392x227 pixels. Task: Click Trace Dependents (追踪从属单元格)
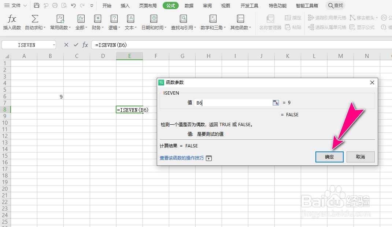point(327,27)
